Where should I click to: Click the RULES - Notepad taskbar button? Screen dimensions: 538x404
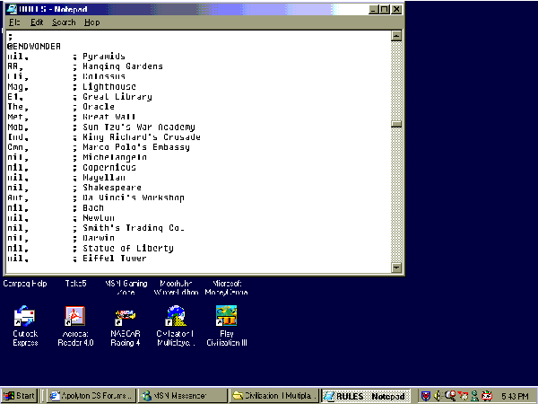[366, 396]
